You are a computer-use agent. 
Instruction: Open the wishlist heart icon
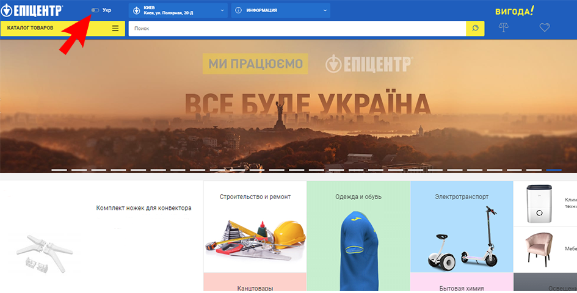tap(545, 28)
